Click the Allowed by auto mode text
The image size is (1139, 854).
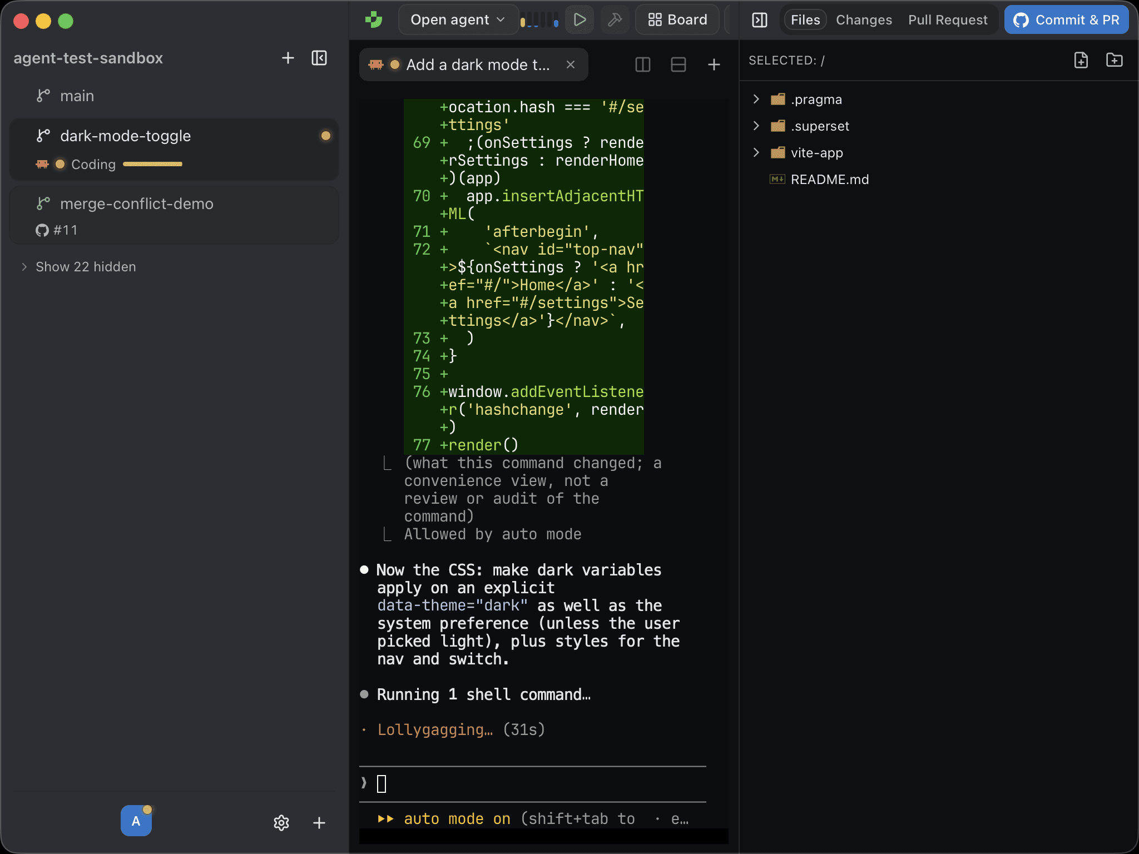pyautogui.click(x=492, y=534)
